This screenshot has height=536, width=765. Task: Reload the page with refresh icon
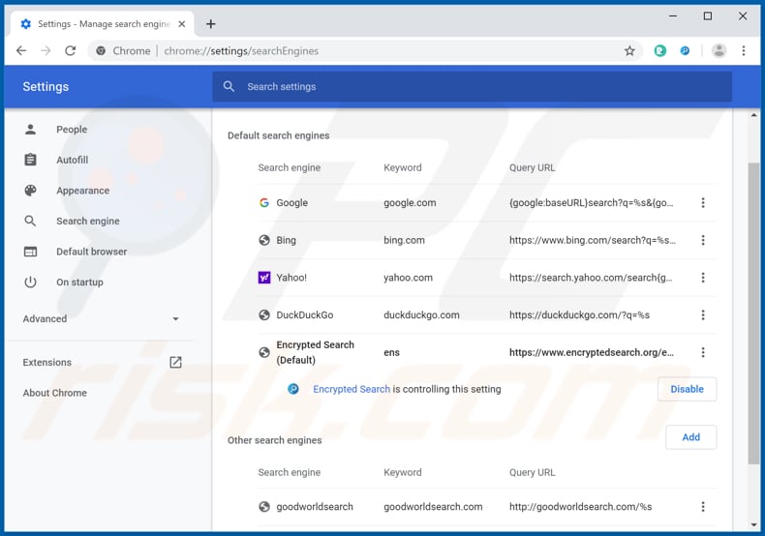tap(72, 51)
